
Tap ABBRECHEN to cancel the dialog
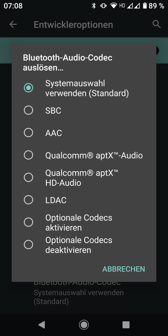click(x=124, y=269)
